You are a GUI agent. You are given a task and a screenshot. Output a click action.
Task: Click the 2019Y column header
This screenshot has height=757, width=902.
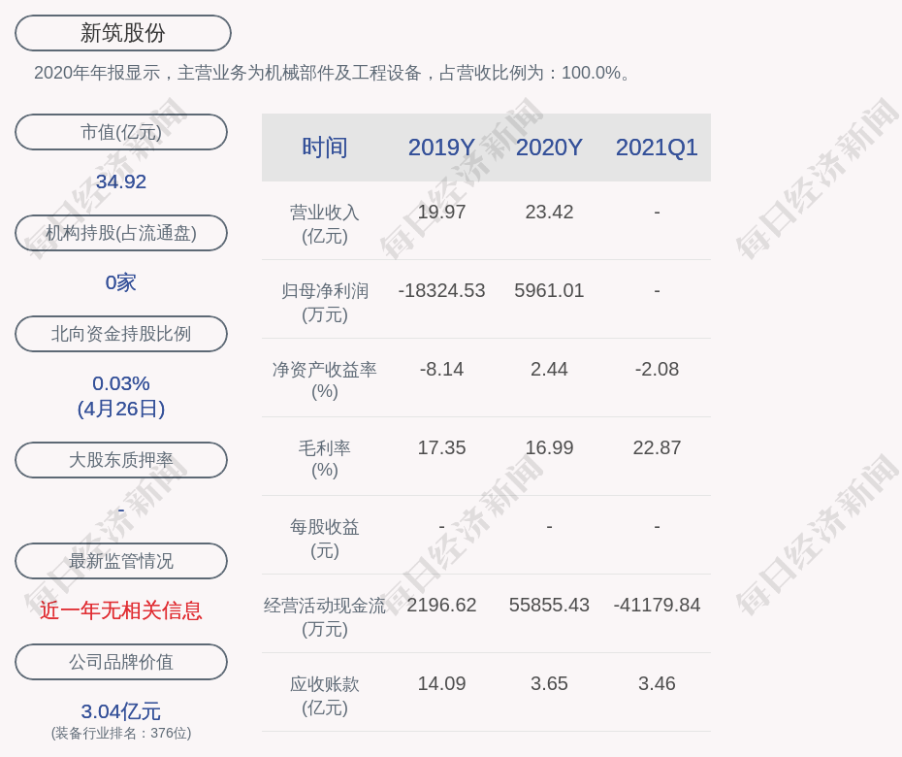441,148
